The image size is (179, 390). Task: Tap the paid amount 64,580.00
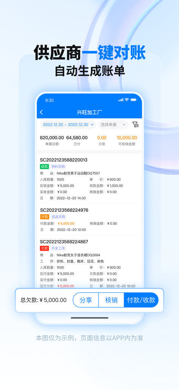[77, 137]
